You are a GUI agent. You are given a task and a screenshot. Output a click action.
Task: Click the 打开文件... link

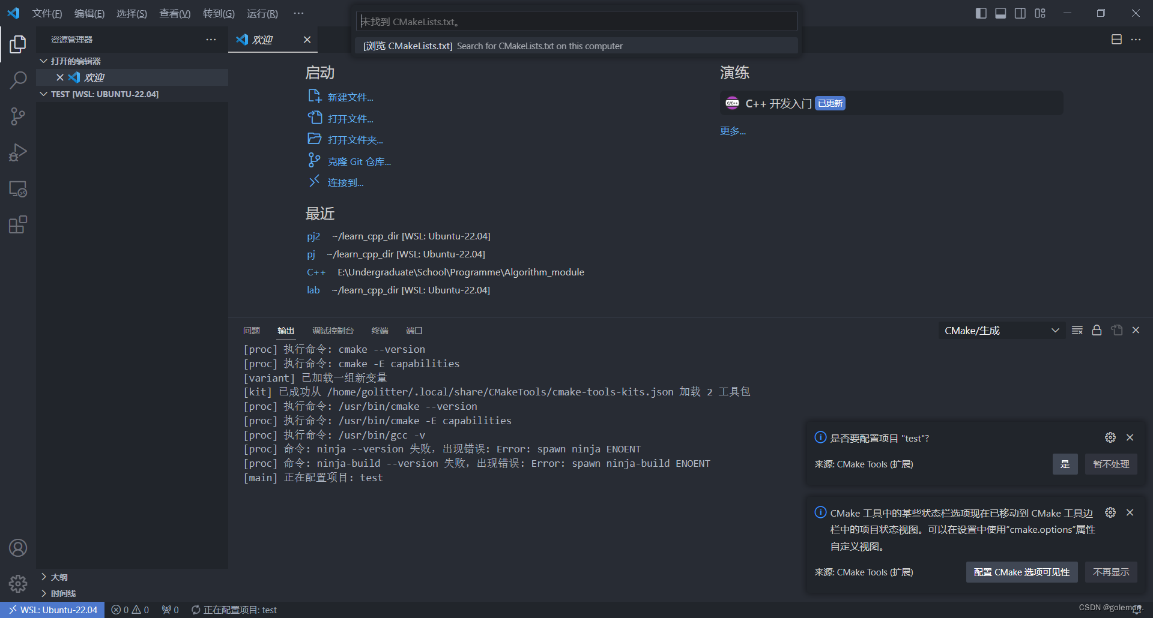click(350, 119)
